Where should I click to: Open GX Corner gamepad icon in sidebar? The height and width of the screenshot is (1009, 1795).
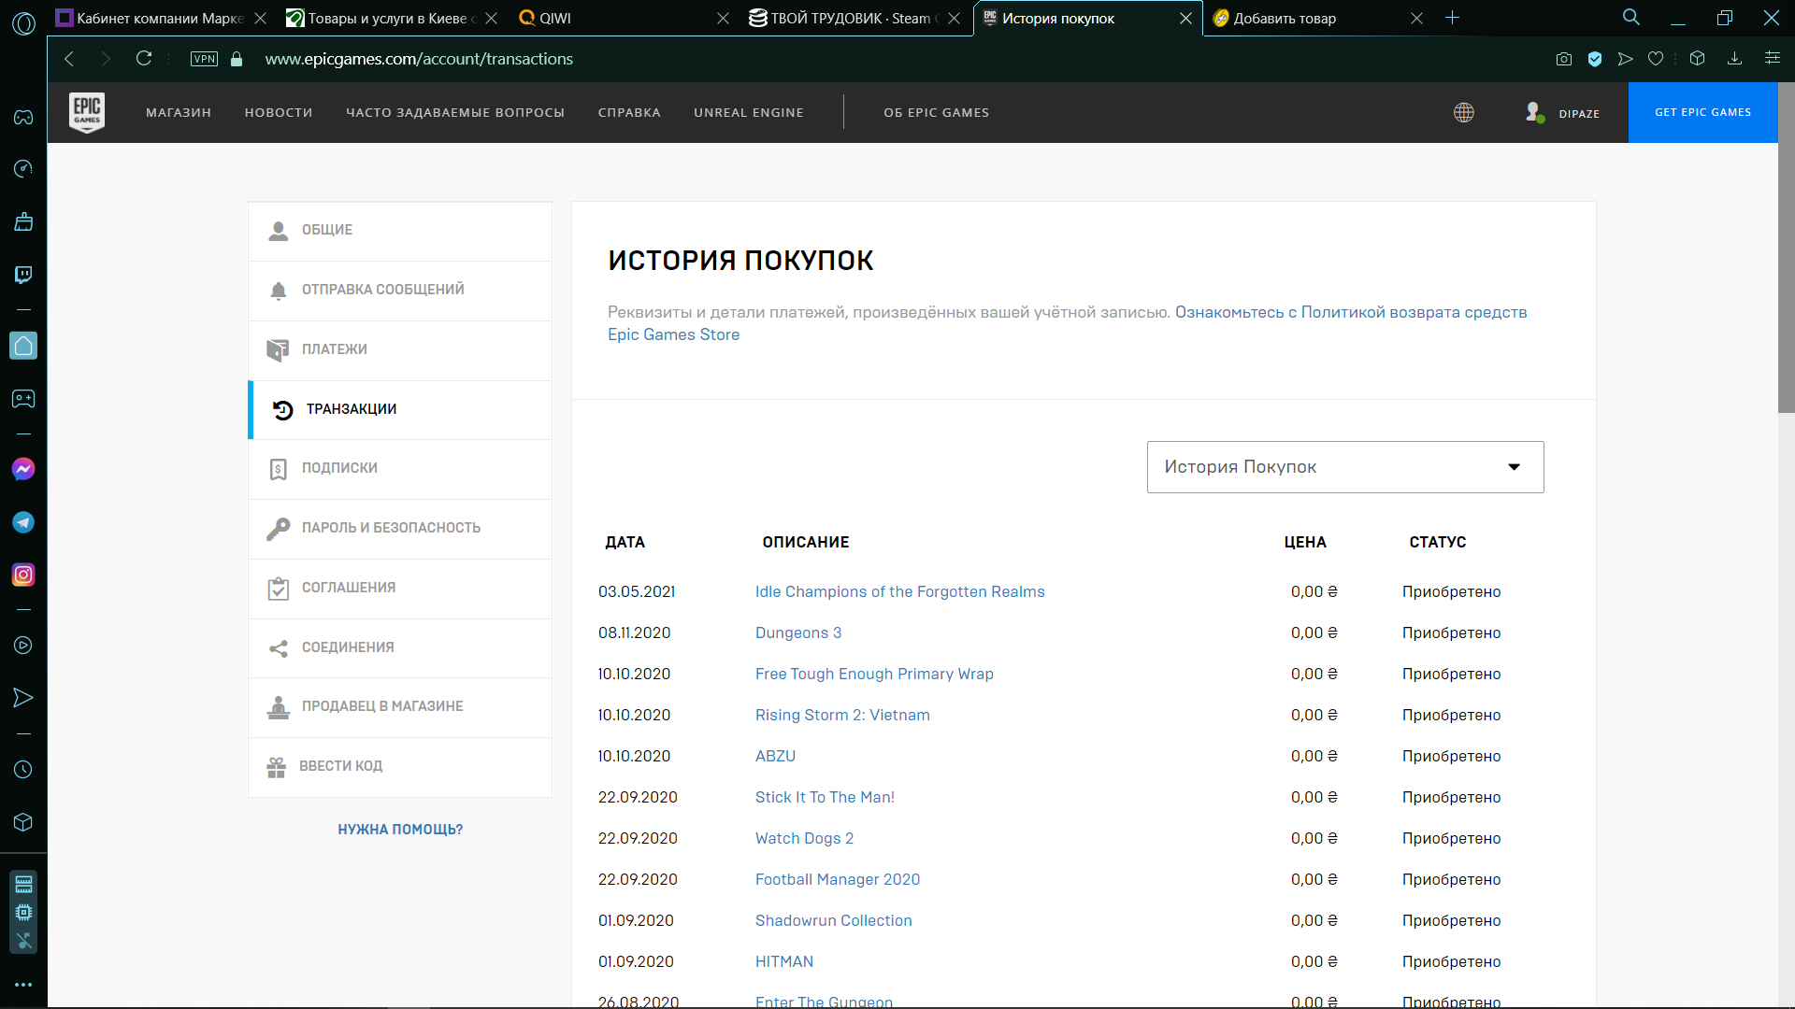(x=23, y=117)
